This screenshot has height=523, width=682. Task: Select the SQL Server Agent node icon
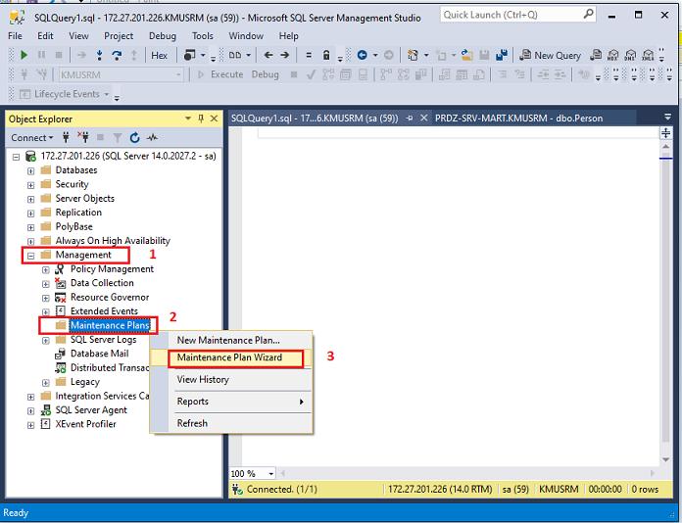[x=46, y=410]
